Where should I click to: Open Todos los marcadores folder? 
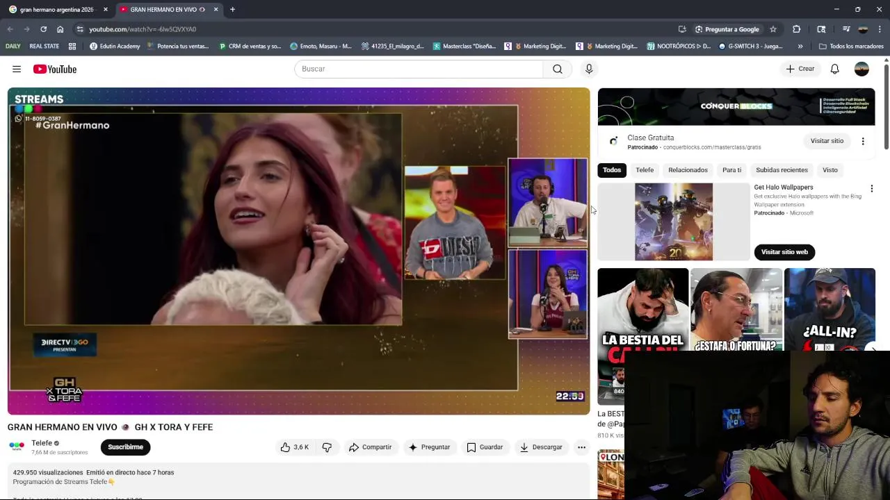coord(851,47)
